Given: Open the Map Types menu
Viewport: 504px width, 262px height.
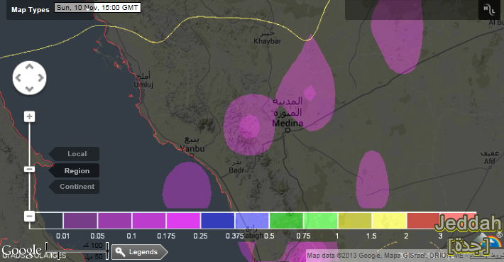Looking at the screenshot, I should 31,10.
